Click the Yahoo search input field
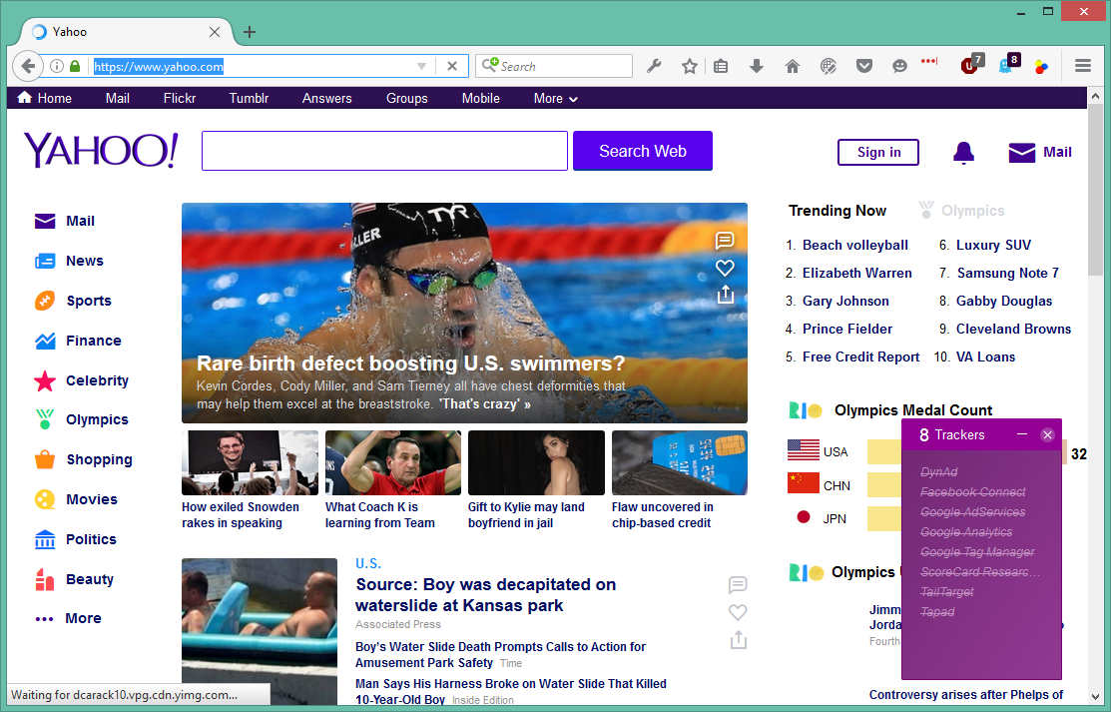 [384, 151]
